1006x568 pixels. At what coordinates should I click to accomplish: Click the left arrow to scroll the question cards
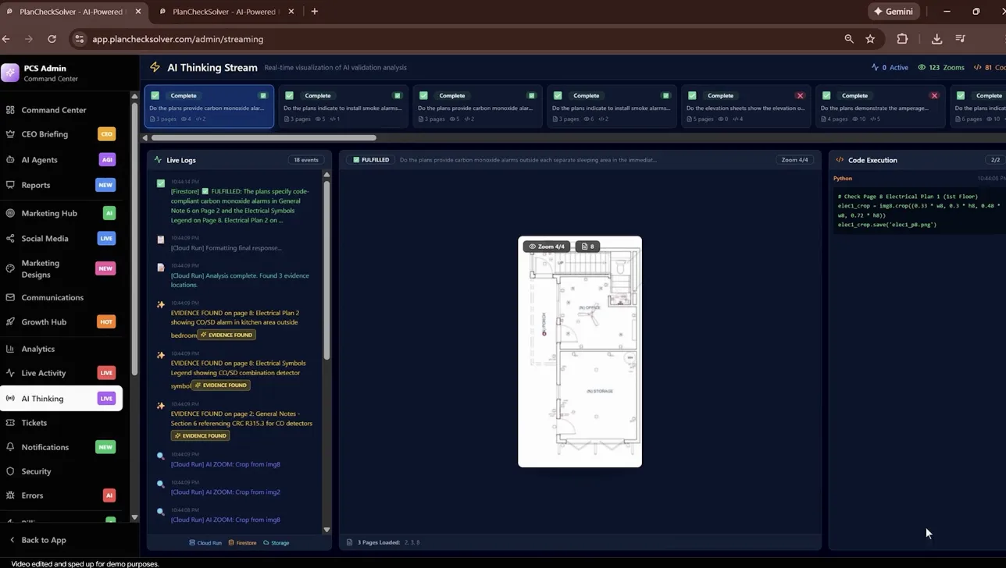point(144,137)
